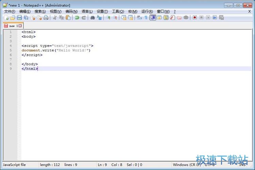
Task: Toggle word wrap toolbar icon
Action: tap(139, 18)
